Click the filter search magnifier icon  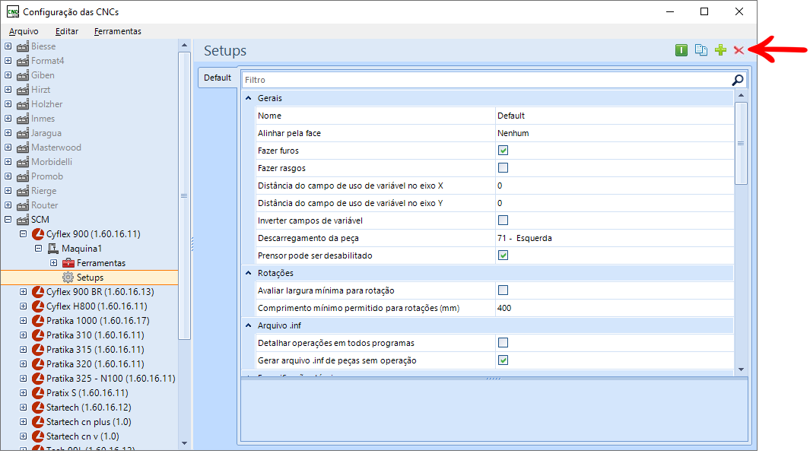tap(738, 80)
